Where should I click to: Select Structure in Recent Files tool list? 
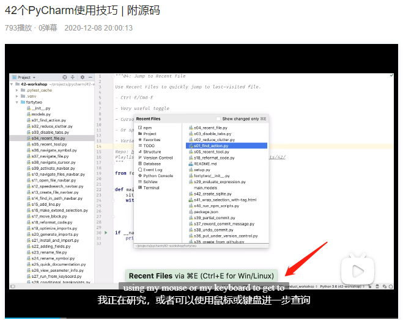click(x=150, y=151)
